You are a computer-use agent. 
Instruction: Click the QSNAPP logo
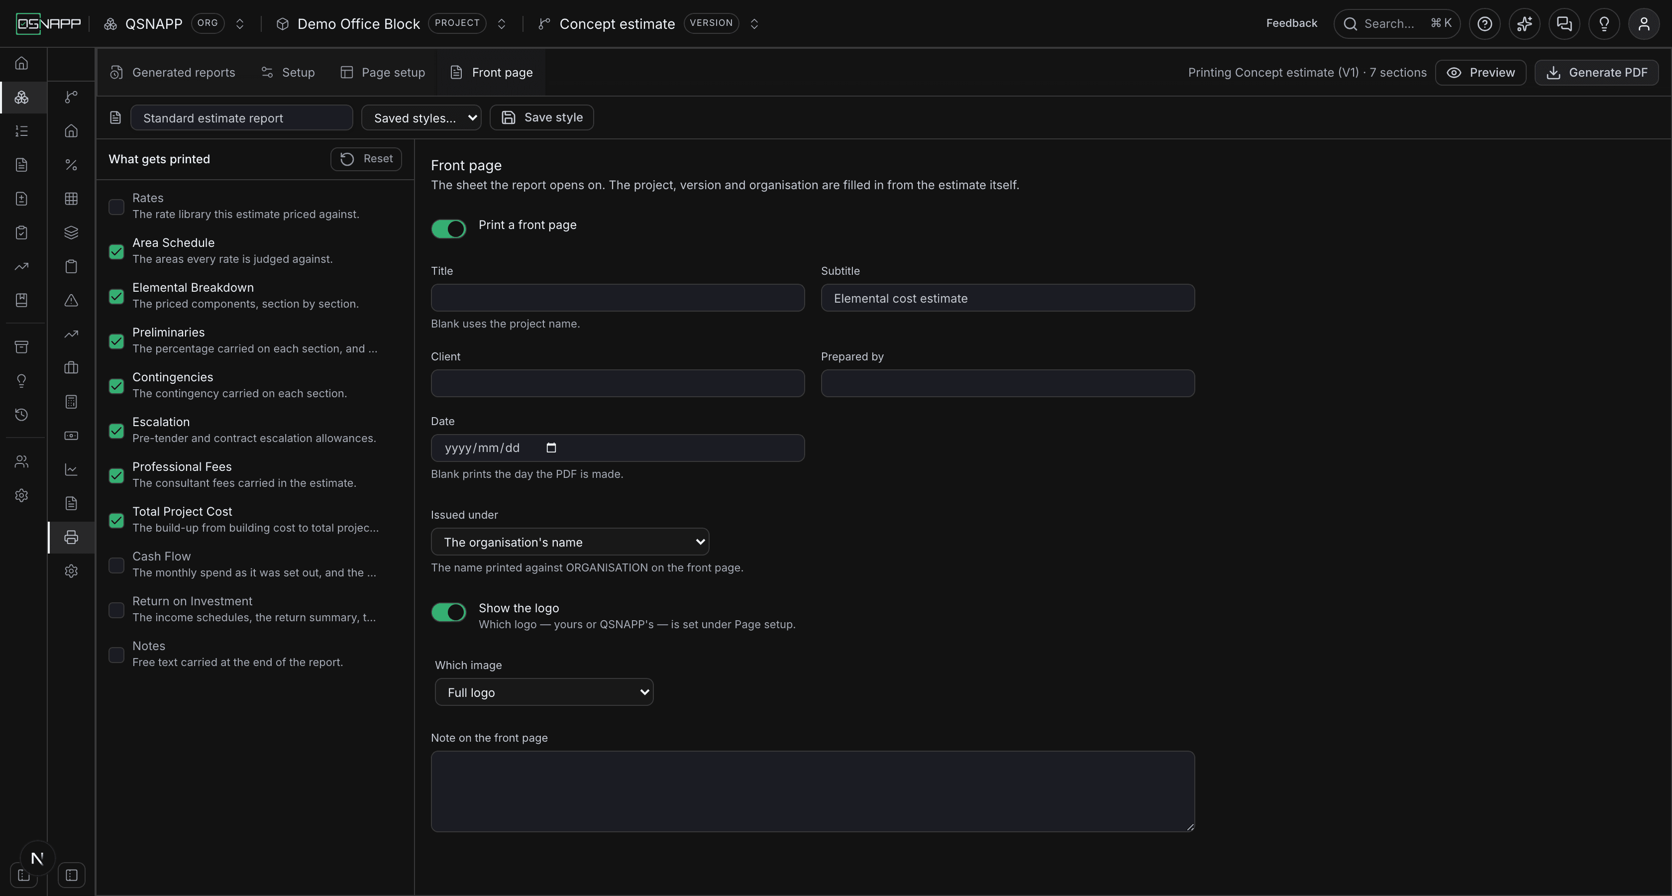point(48,23)
